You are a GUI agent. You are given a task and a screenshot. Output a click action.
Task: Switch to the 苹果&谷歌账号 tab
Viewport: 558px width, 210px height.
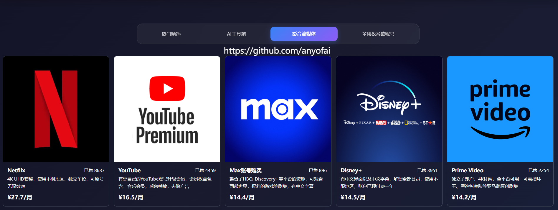[x=378, y=34]
